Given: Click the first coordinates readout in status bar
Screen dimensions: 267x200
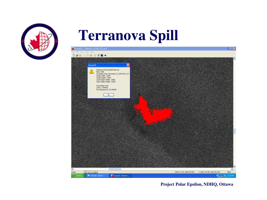Looking at the screenshot, I should tap(185, 172).
